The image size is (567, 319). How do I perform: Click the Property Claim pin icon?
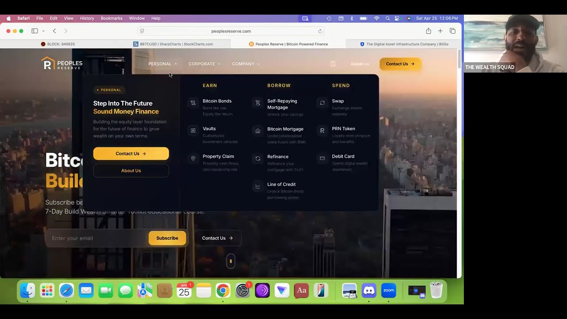[x=193, y=158]
